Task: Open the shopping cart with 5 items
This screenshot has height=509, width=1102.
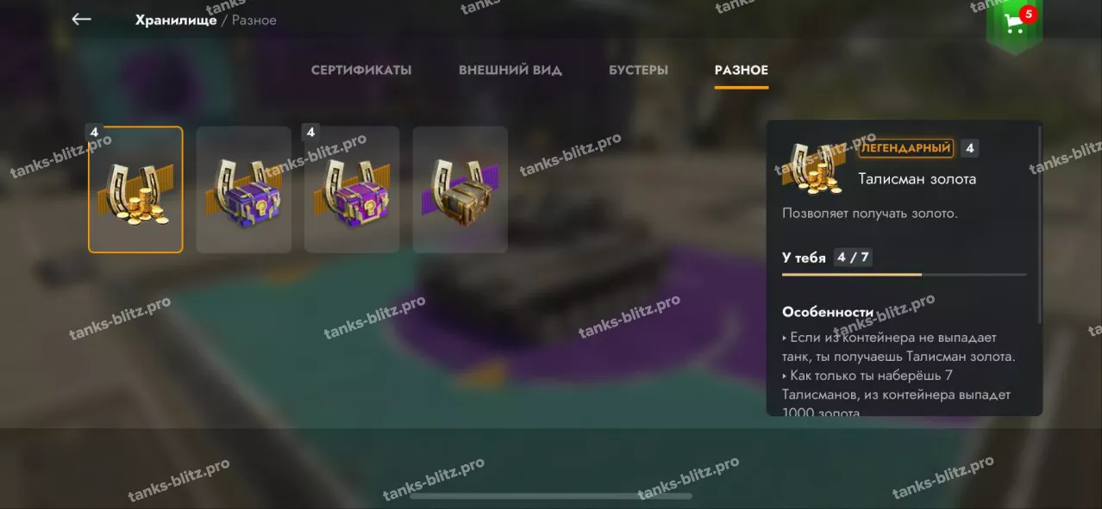Action: tap(1014, 25)
